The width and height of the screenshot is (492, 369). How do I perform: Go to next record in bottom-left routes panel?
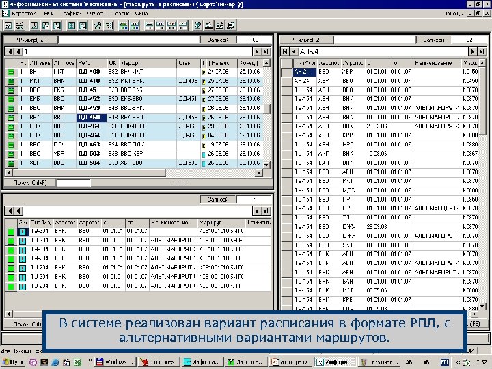(257, 211)
